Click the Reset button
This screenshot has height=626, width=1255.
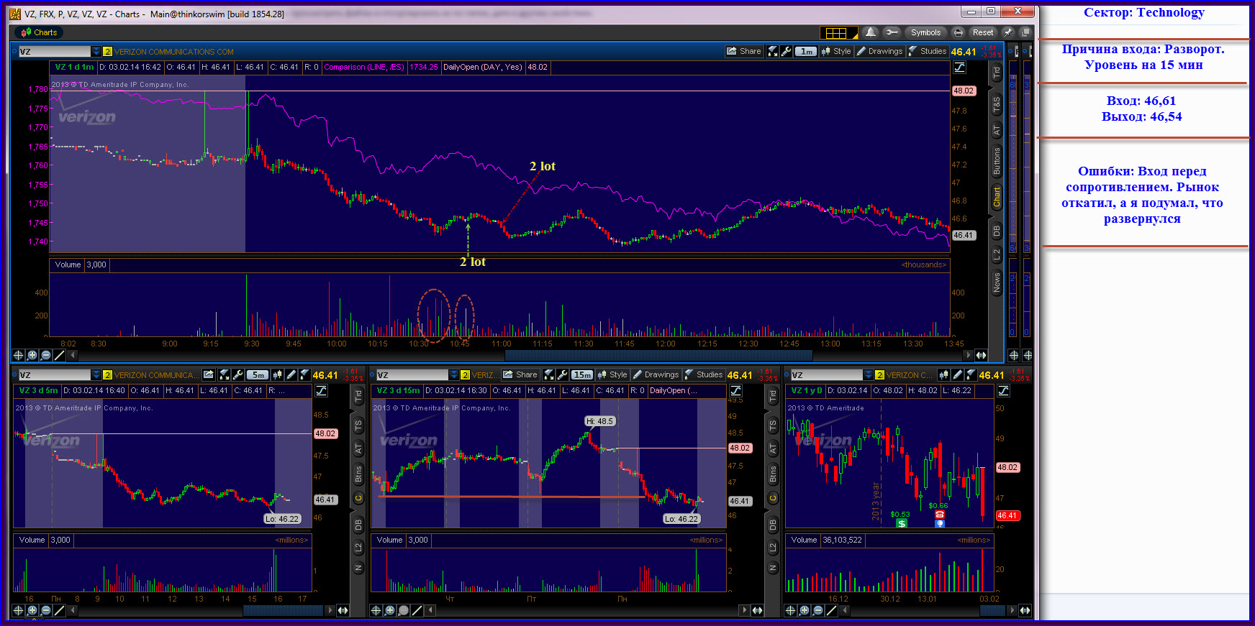coord(982,32)
